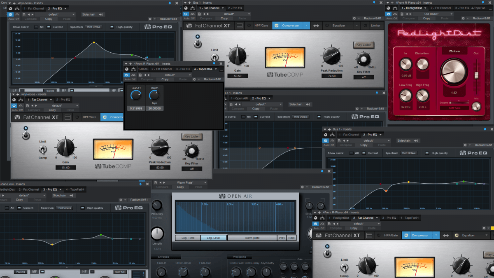Expand Compressor model dropdown in Bus 1 Fat Channel
Screen dimensions: 494x278
(306, 26)
